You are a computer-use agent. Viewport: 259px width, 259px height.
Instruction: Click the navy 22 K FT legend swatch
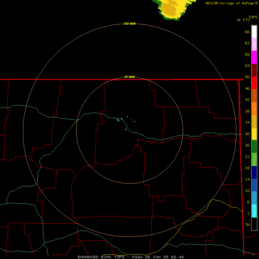pyautogui.click(x=254, y=172)
